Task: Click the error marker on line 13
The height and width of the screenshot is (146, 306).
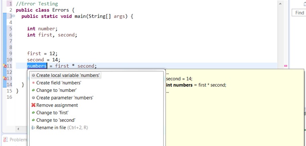Action: pos(5,79)
